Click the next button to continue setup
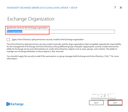Viewport: 128px width, 112px height. coord(115,103)
